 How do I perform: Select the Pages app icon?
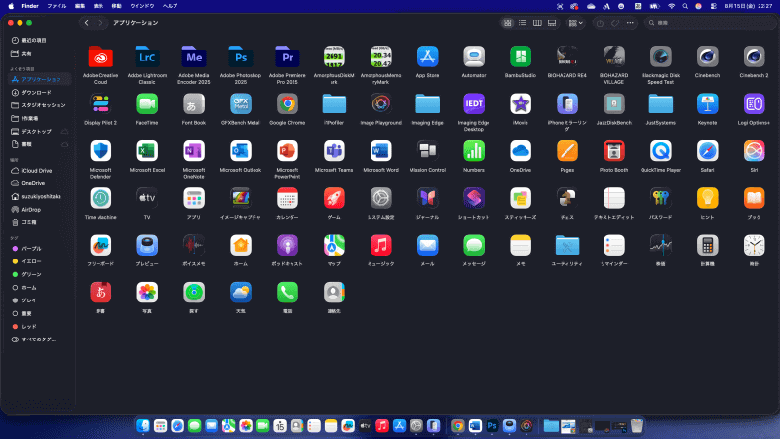coord(567,151)
